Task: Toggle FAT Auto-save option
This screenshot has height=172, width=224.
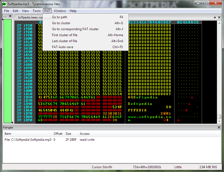Action: click(x=85, y=47)
